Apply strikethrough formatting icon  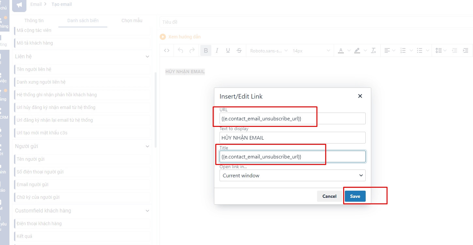(x=239, y=50)
